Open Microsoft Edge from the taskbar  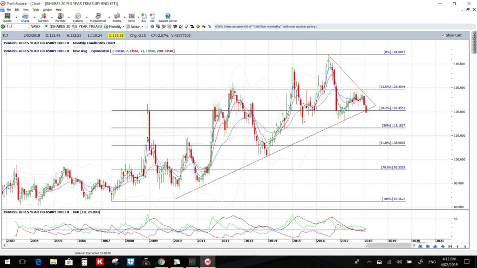coord(38,261)
